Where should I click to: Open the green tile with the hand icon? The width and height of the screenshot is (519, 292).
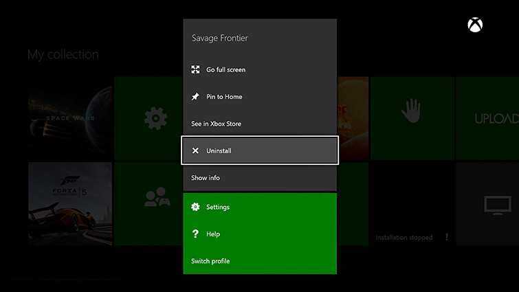[411, 117]
